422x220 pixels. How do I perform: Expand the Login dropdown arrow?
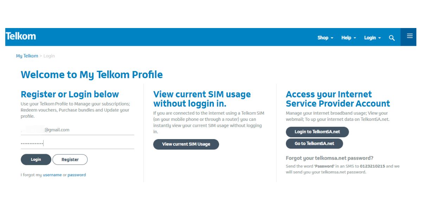coord(380,38)
